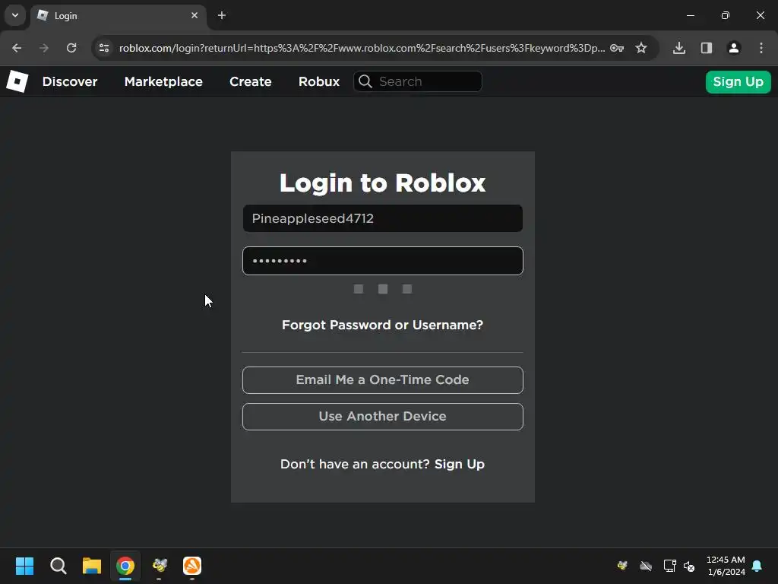Open the Discover page
Screen dimensions: 778x584
pos(70,81)
